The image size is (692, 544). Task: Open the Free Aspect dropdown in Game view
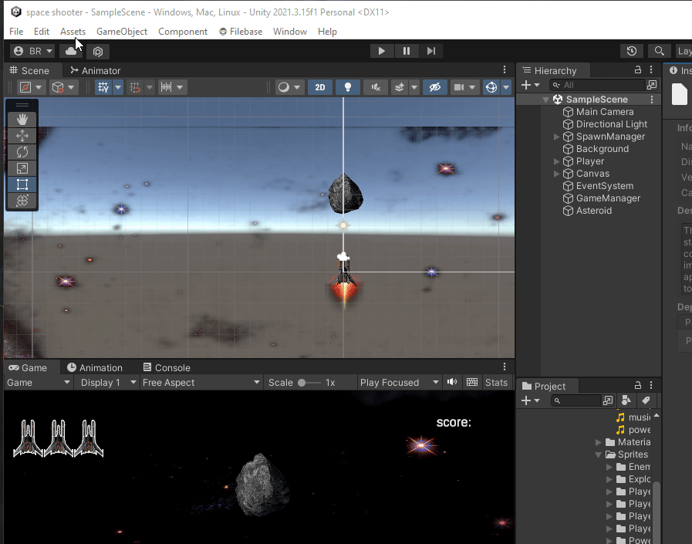[201, 382]
